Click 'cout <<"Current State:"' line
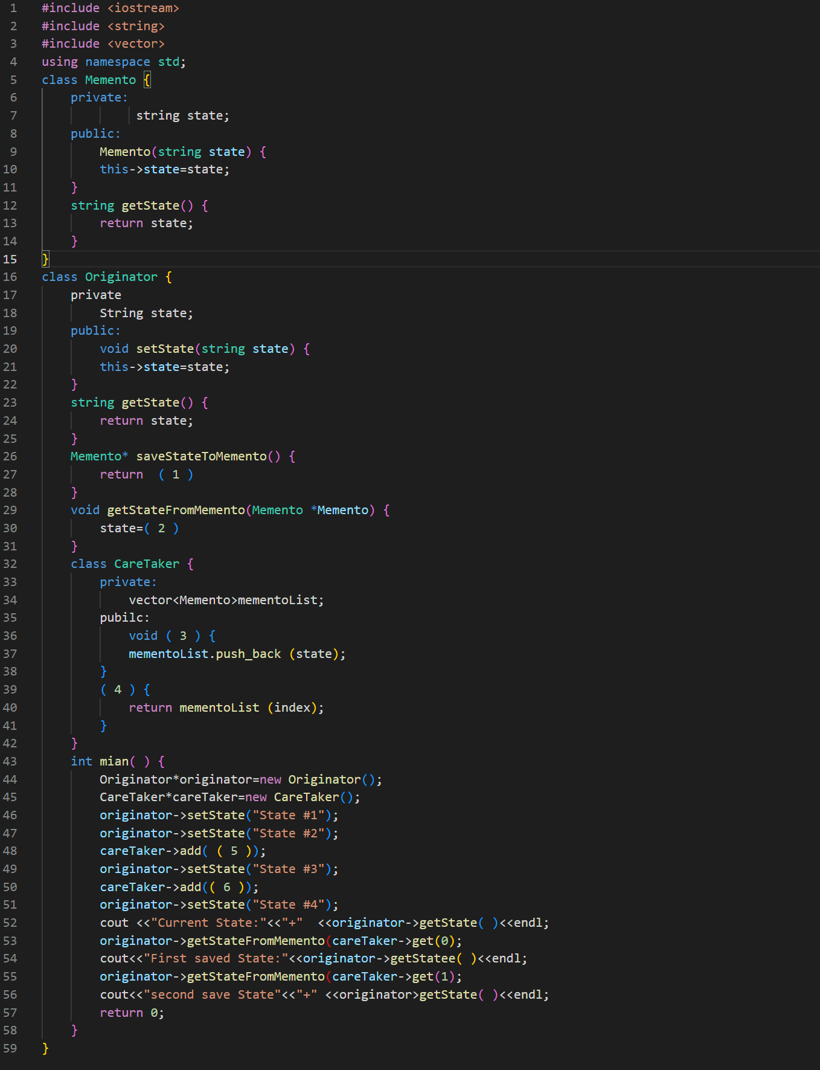This screenshot has width=820, height=1070. click(x=324, y=923)
